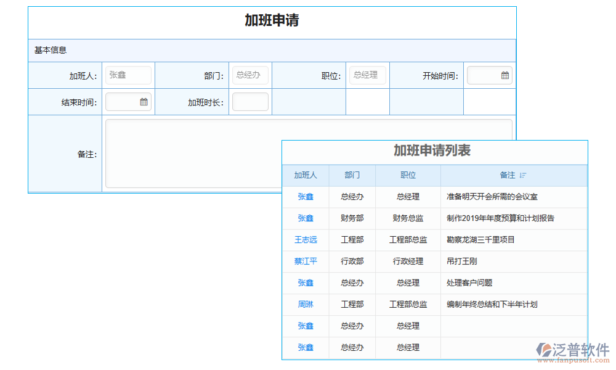
Task: Open the 结束时间 calendar date picker
Action: 143,101
